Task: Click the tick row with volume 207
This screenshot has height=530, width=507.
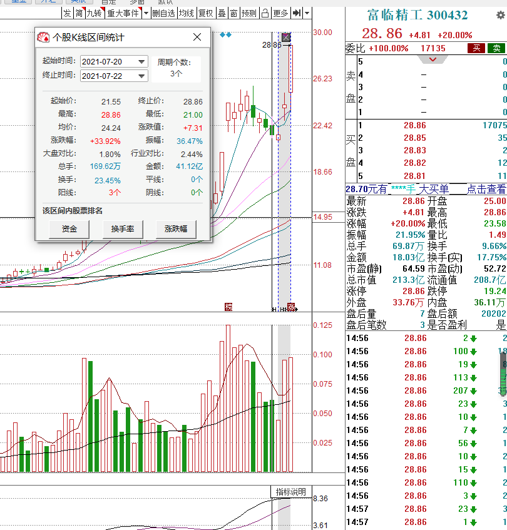Action: click(426, 390)
